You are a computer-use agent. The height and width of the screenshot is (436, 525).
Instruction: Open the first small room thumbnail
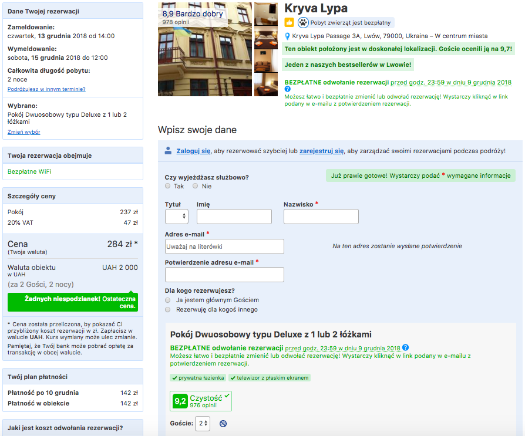pyautogui.click(x=266, y=14)
